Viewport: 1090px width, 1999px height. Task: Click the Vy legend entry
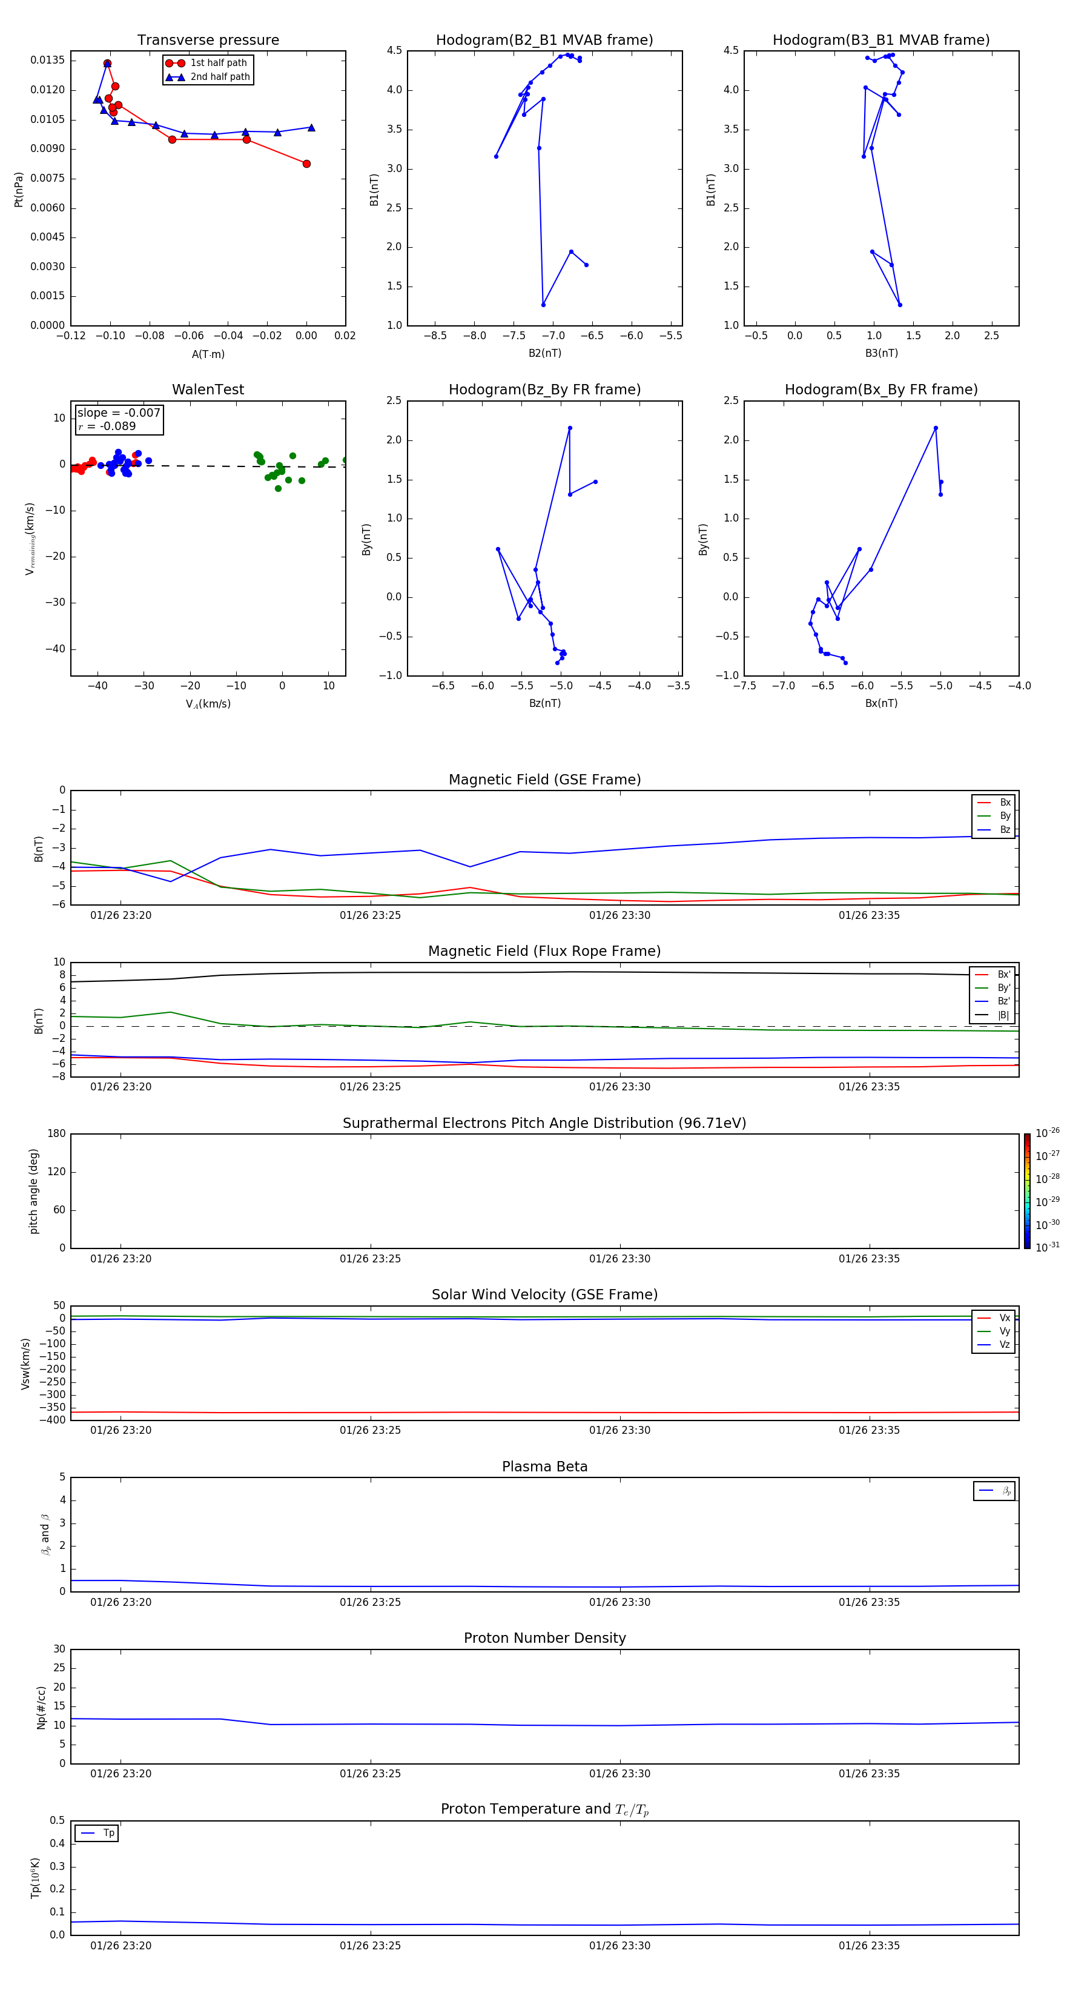coord(994,1331)
